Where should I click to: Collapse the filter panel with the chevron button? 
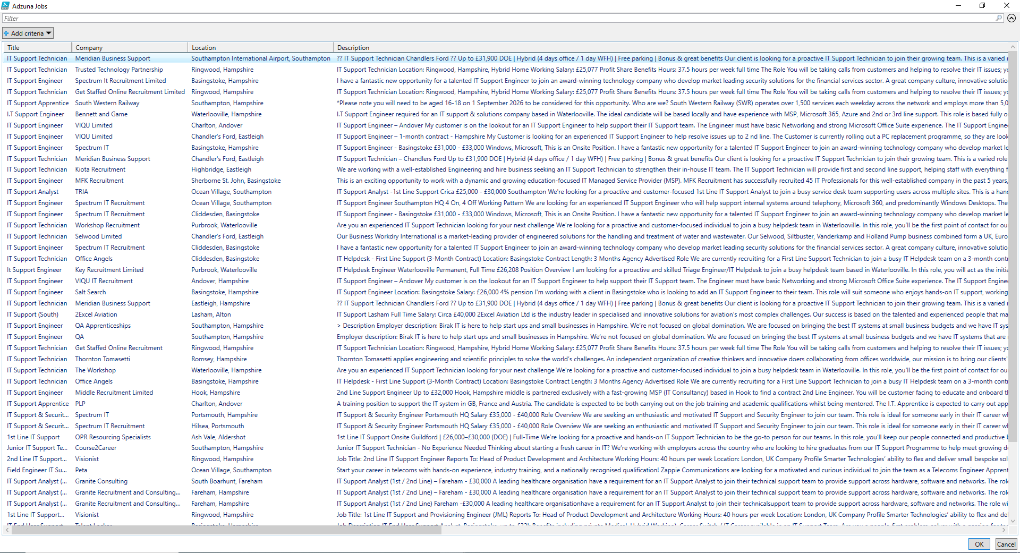(1011, 18)
